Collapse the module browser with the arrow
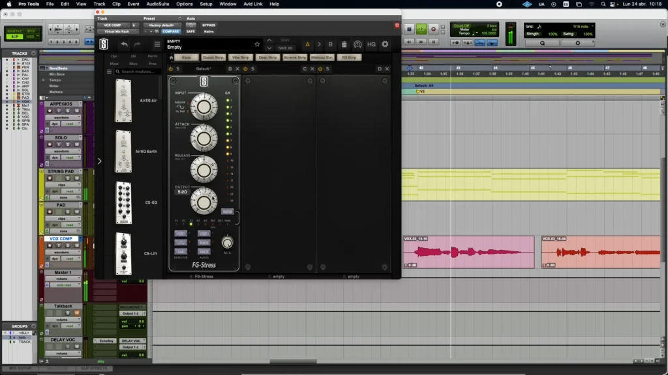 [x=99, y=161]
